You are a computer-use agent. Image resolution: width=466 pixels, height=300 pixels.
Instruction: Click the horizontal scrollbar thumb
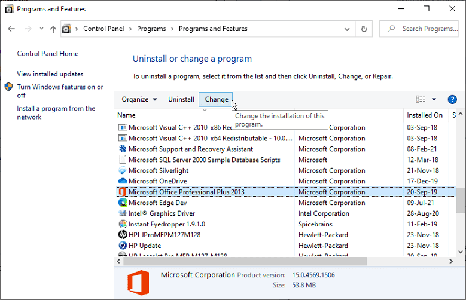(x=245, y=261)
